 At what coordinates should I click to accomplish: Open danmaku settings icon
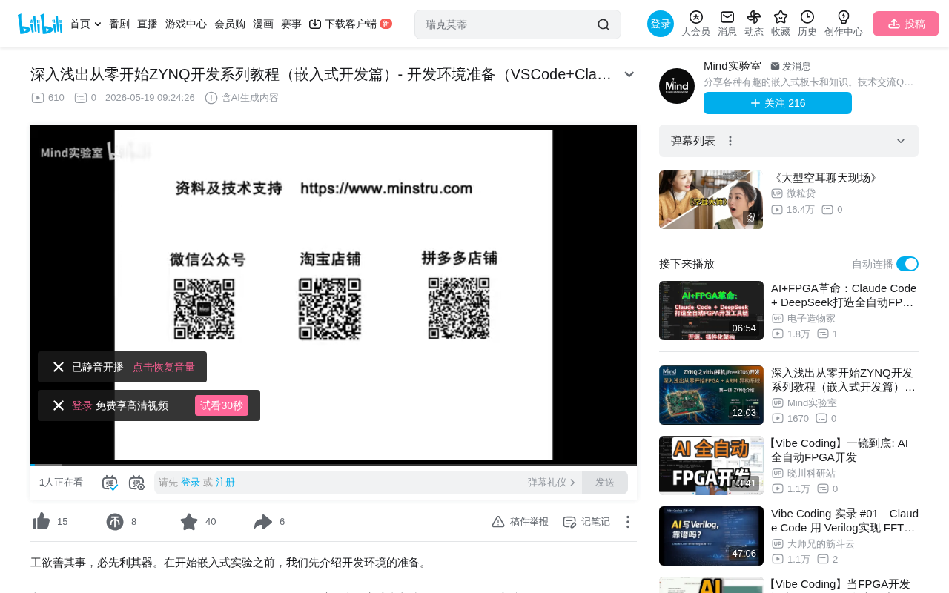click(x=136, y=483)
